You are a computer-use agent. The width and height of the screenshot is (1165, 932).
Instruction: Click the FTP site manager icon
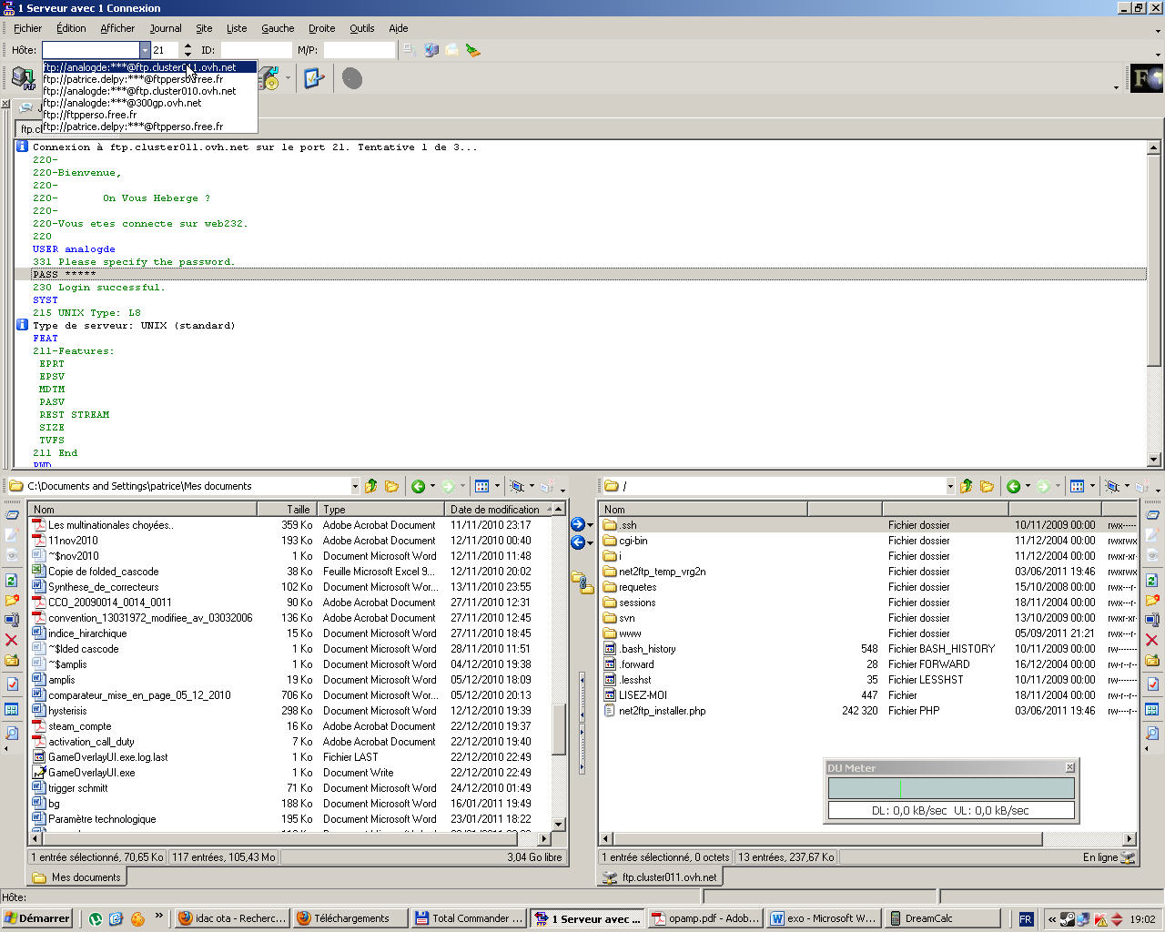[23, 79]
